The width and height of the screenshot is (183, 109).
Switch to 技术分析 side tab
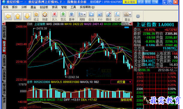[x=4, y=46]
